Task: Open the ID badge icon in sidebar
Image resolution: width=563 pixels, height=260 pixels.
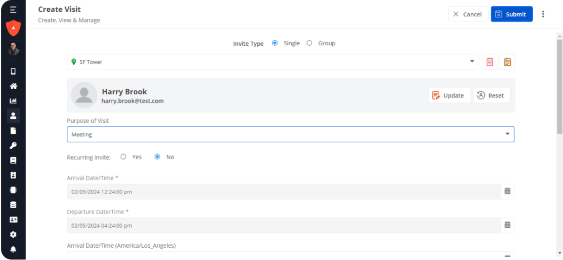Action: tap(13, 175)
